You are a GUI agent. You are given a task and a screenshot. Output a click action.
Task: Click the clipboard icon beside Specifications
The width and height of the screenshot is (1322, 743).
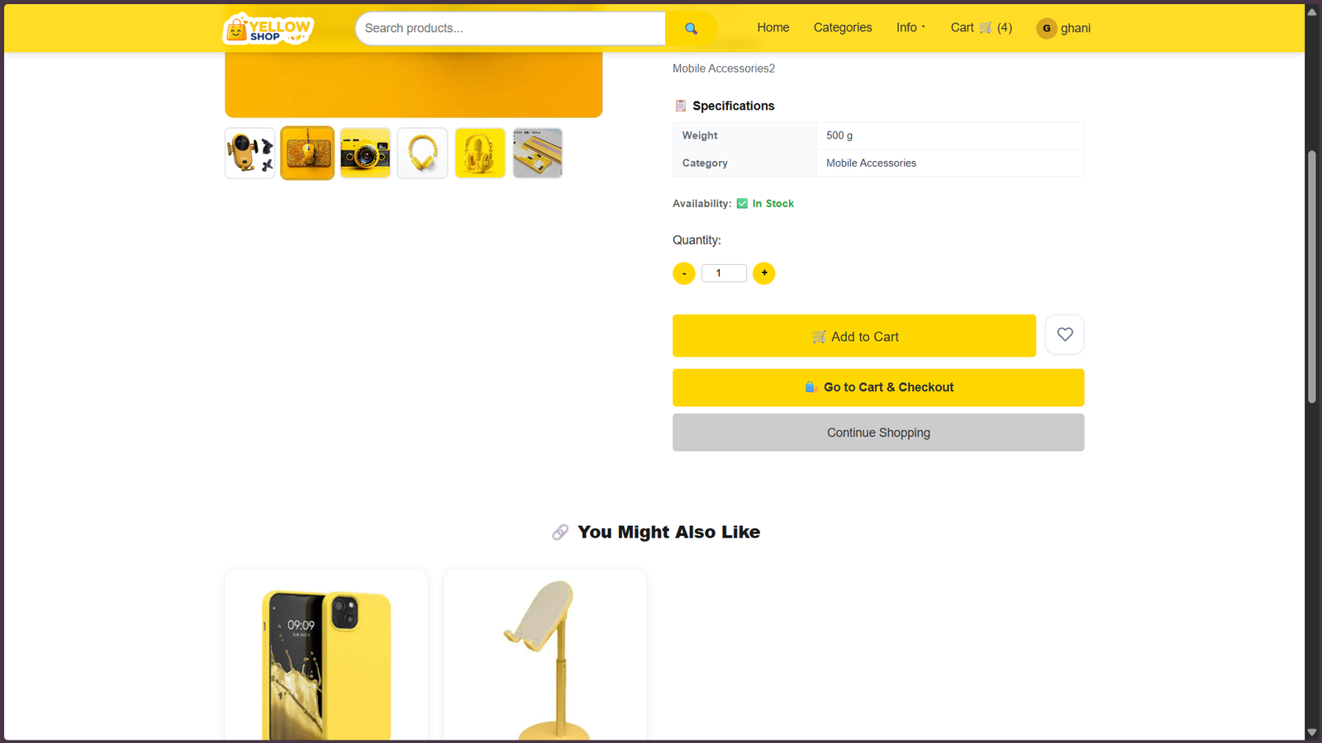point(681,106)
